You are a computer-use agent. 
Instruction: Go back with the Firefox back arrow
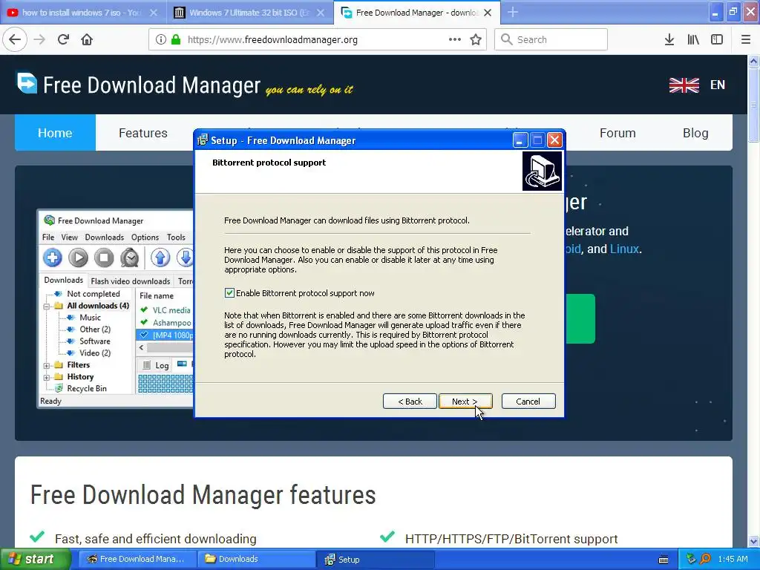click(x=15, y=39)
